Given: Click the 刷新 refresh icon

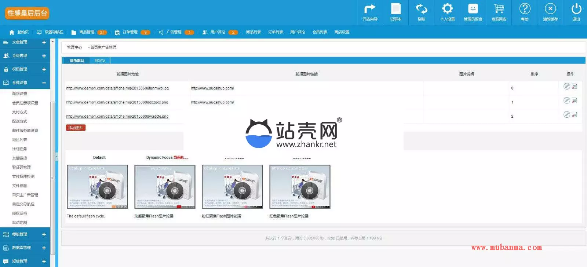Looking at the screenshot, I should [422, 12].
